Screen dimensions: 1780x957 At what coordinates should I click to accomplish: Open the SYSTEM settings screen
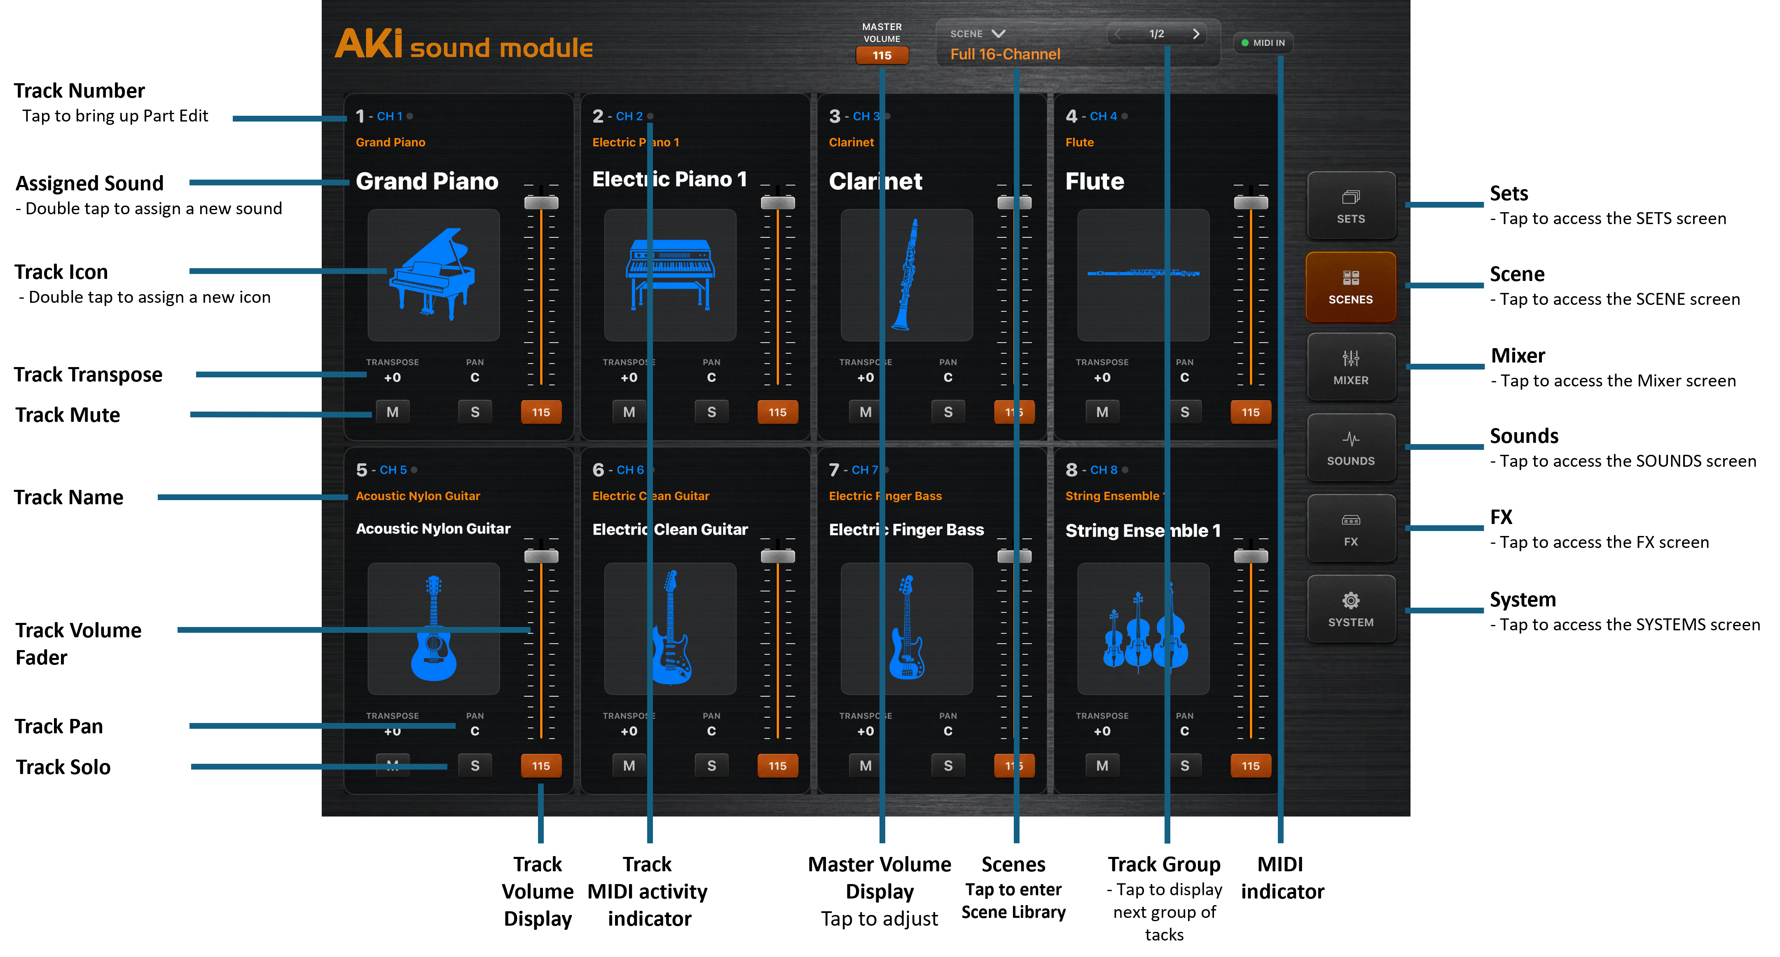[x=1350, y=609]
